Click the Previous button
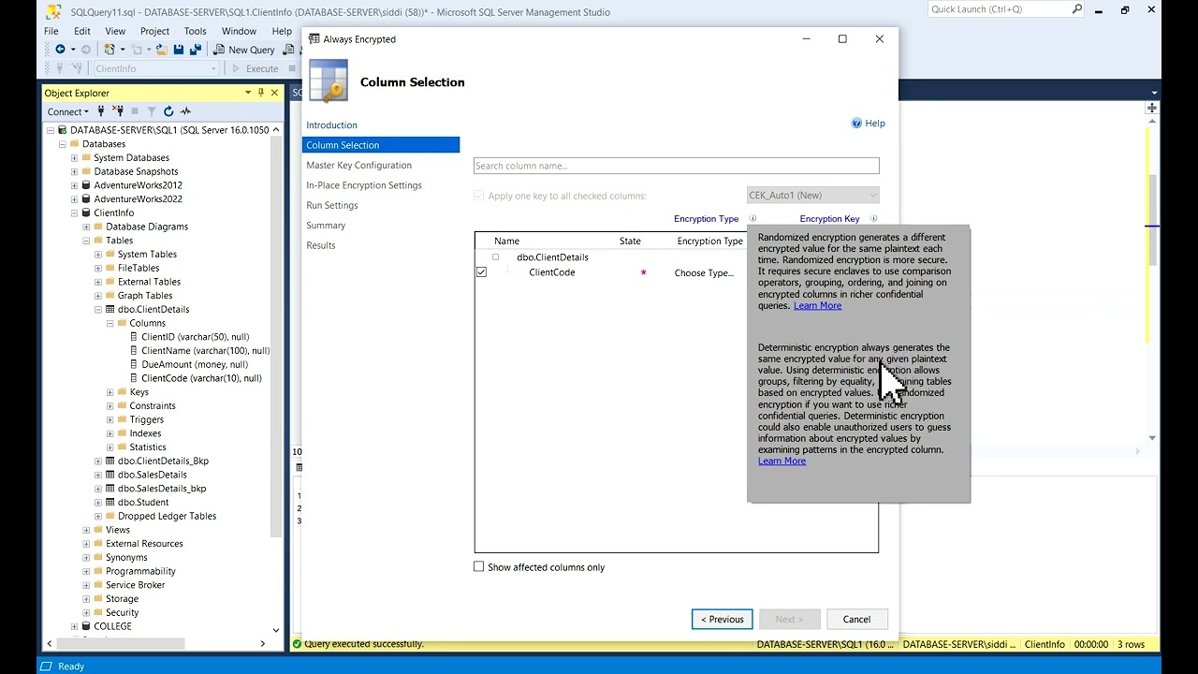Viewport: 1198px width, 674px height. coord(722,619)
